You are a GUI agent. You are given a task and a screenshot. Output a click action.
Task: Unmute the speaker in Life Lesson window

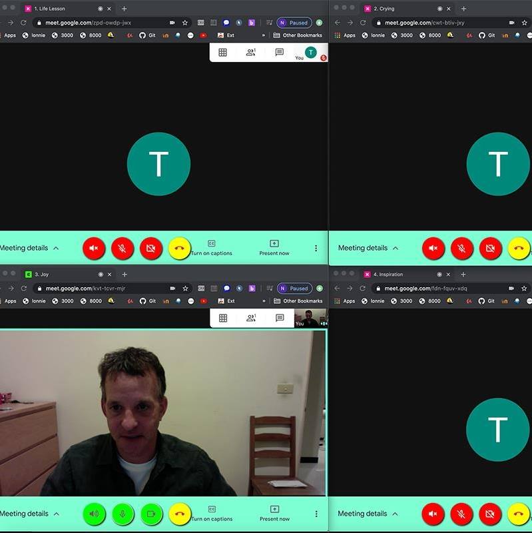[x=94, y=248]
